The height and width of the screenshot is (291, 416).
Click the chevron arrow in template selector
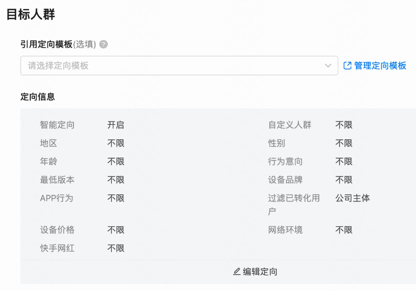(x=328, y=65)
